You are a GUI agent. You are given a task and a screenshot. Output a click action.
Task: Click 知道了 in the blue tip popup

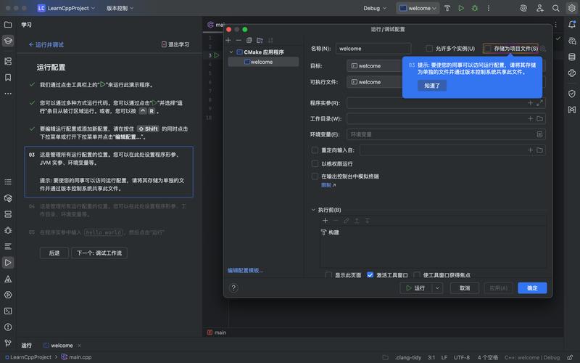[x=432, y=86]
